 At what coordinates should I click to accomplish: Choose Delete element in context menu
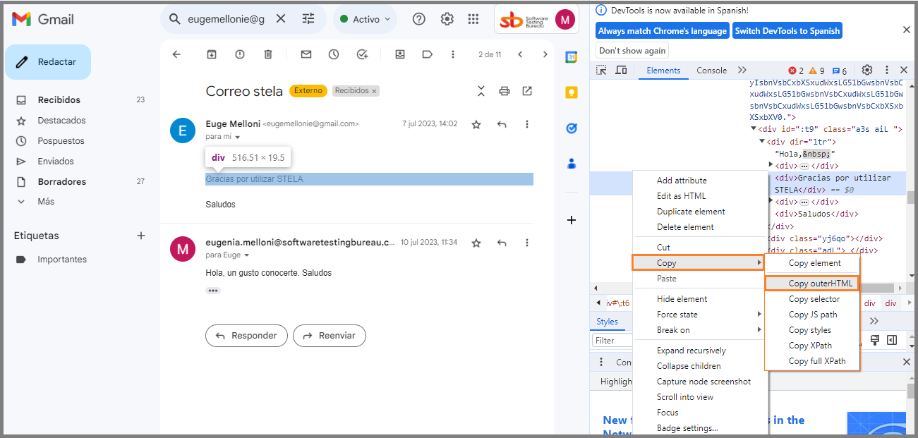(x=685, y=227)
